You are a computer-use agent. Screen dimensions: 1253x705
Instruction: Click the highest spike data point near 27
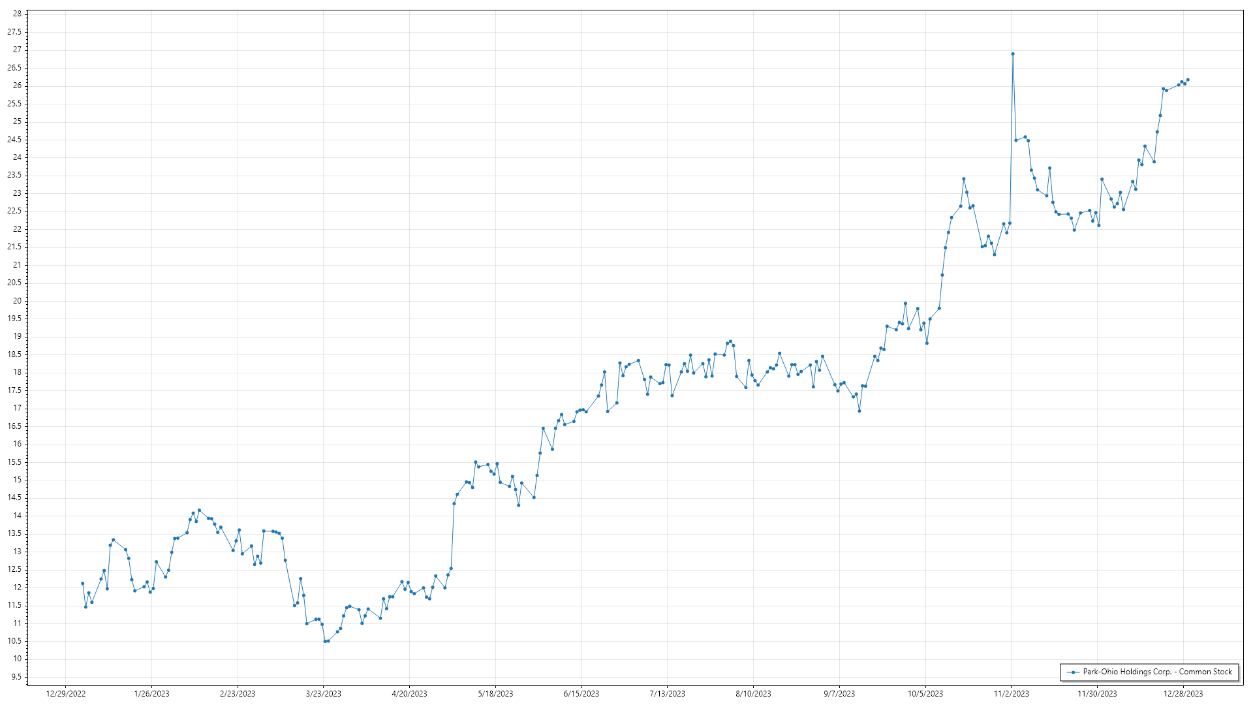[x=1012, y=54]
